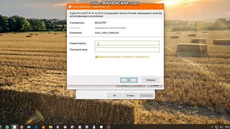Click "Отмена" next to the disabled "Применить" button
This screenshot has width=230, height=129.
tap(130, 96)
